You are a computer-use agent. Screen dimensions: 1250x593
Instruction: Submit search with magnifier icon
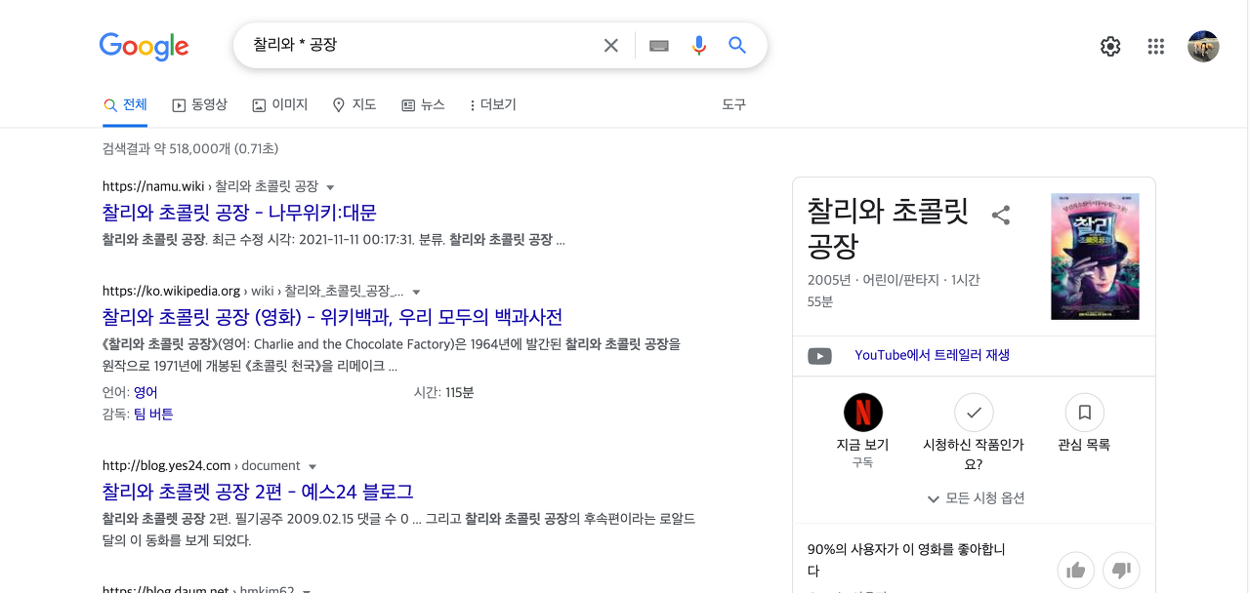[x=737, y=46]
